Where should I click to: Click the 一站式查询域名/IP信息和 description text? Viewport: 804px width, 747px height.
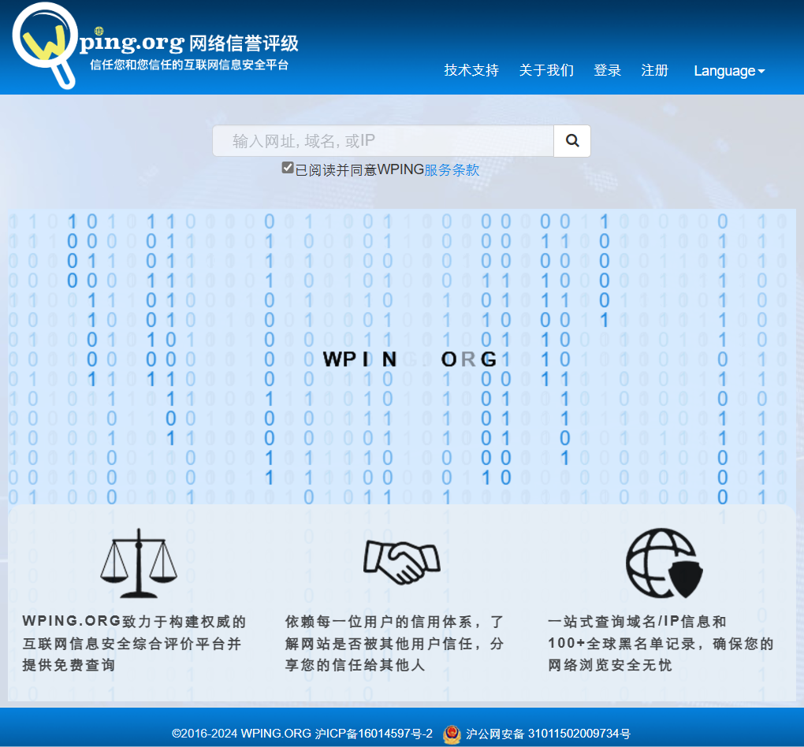click(661, 643)
